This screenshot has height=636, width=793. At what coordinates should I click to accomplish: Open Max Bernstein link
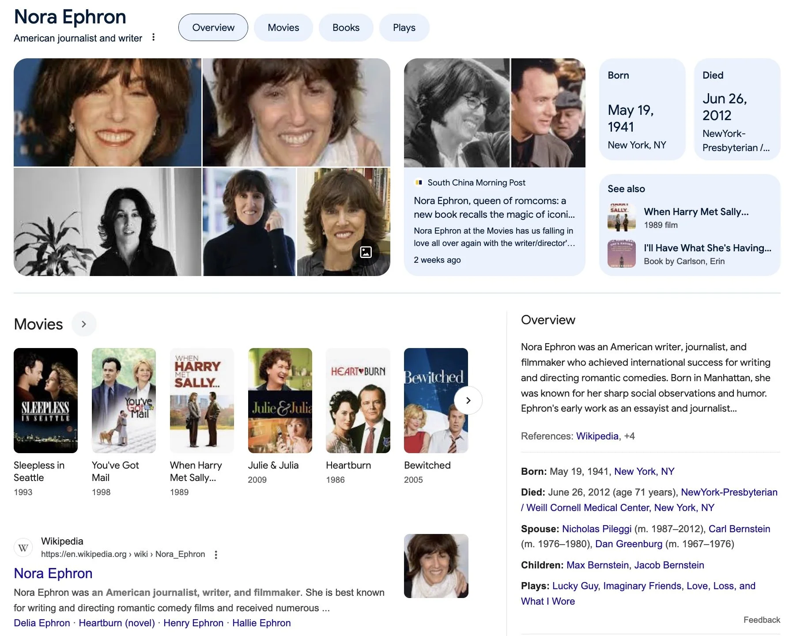[597, 565]
